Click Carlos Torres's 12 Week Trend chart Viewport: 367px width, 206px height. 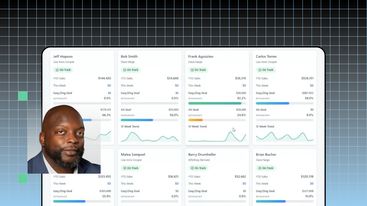pos(284,136)
